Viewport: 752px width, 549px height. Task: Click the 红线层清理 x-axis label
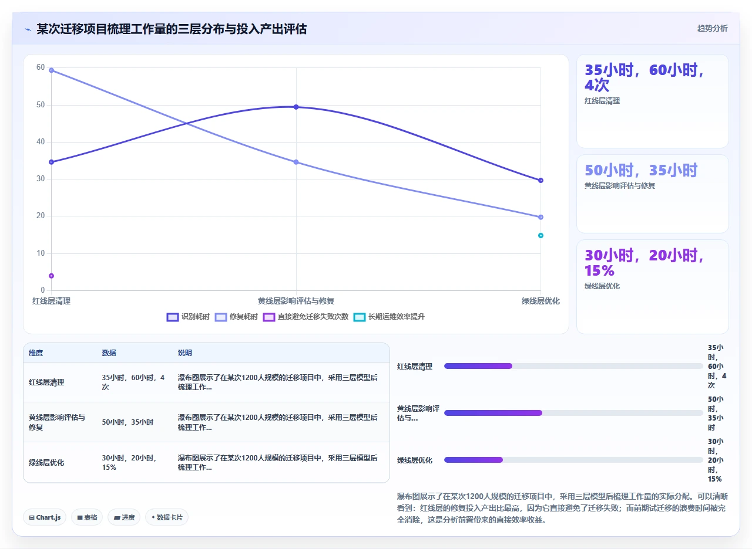point(51,301)
